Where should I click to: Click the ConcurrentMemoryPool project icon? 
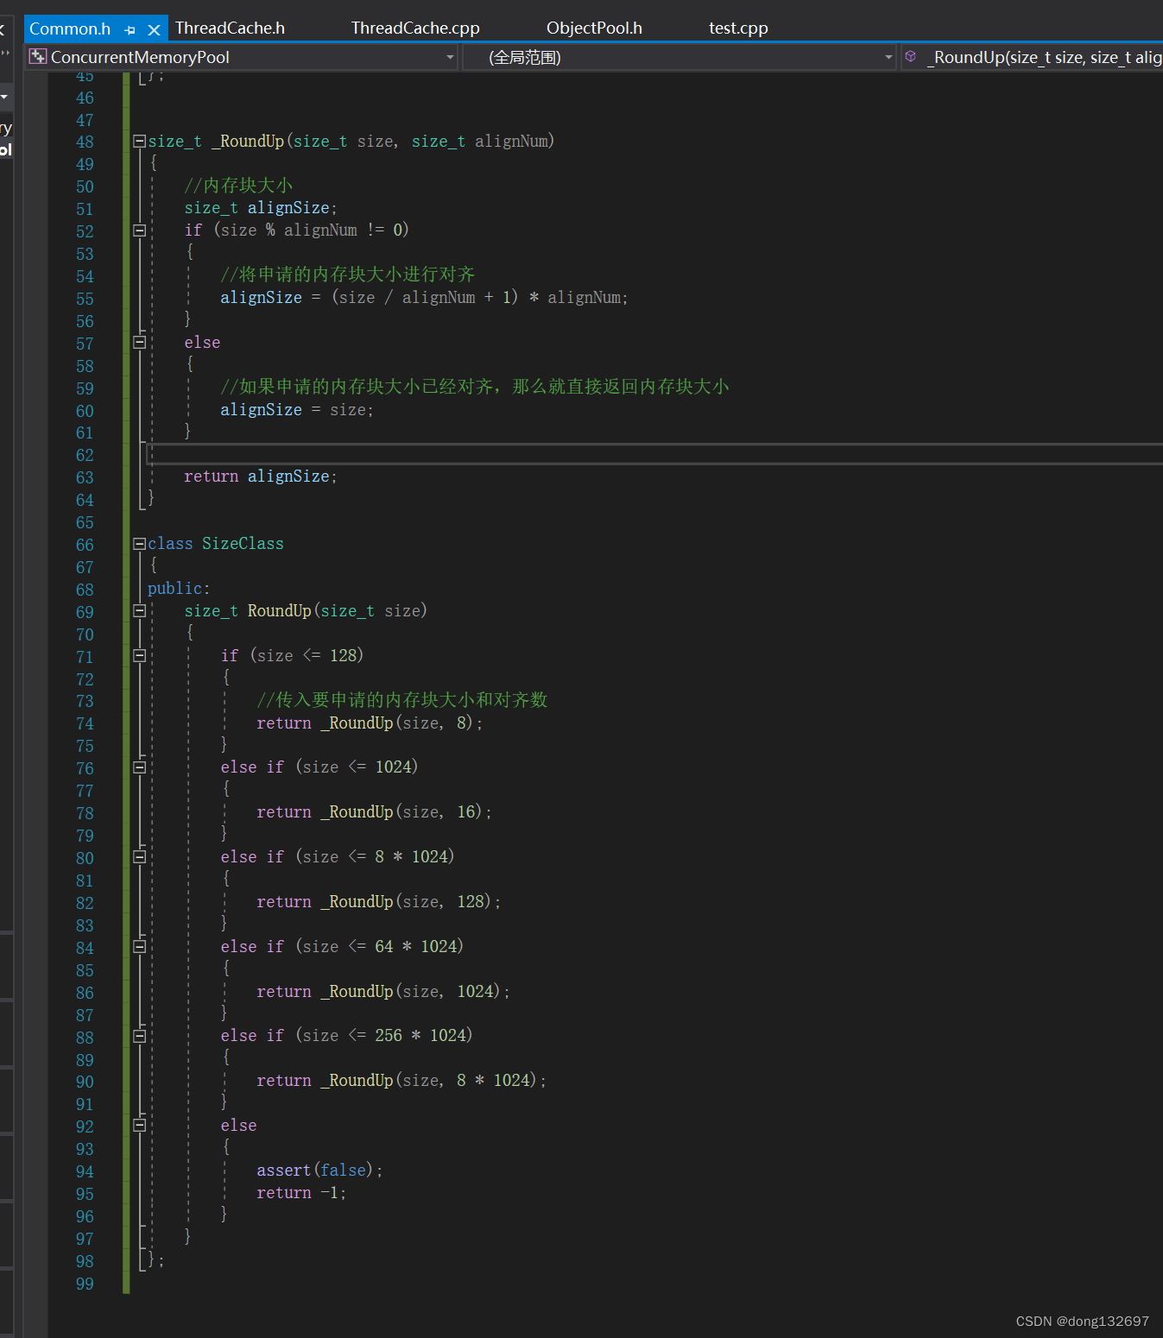click(x=38, y=57)
